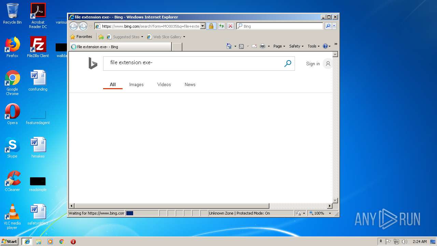This screenshot has width=437, height=246.
Task: Click the security lock icon
Action: coord(211,26)
